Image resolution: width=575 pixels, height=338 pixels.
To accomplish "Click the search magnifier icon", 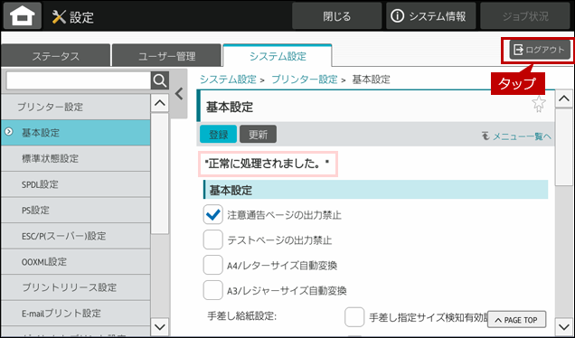I will (160, 80).
